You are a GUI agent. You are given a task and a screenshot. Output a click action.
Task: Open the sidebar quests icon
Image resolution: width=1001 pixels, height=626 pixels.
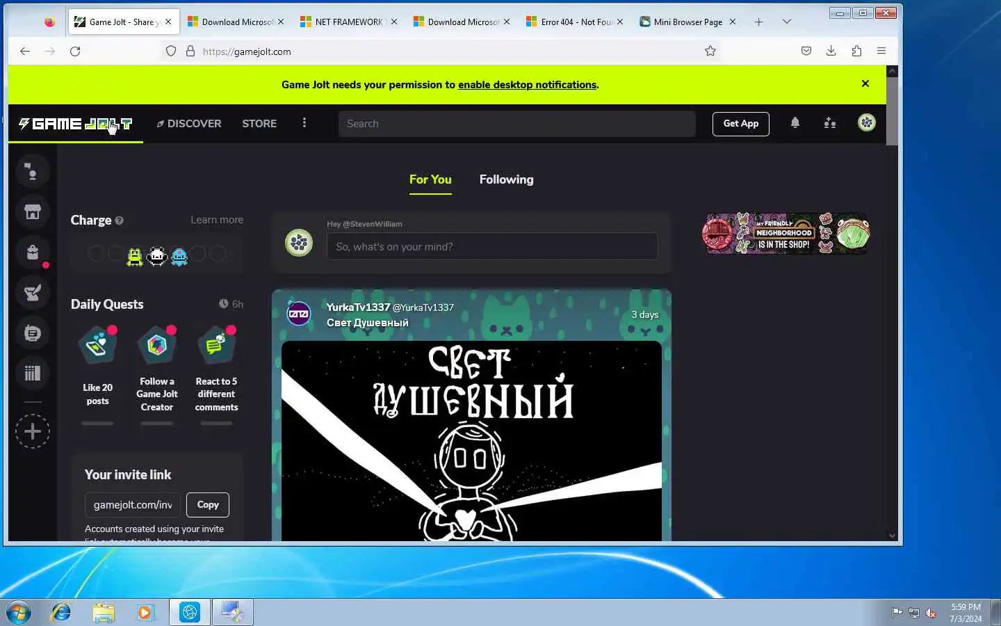32,293
